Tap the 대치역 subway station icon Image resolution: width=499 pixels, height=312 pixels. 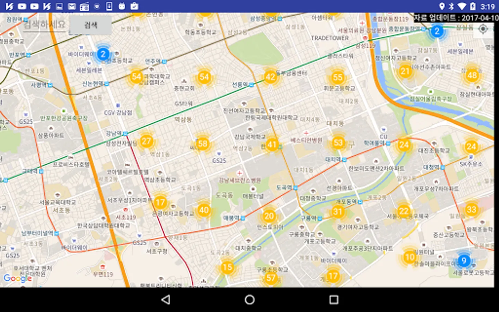point(344,159)
